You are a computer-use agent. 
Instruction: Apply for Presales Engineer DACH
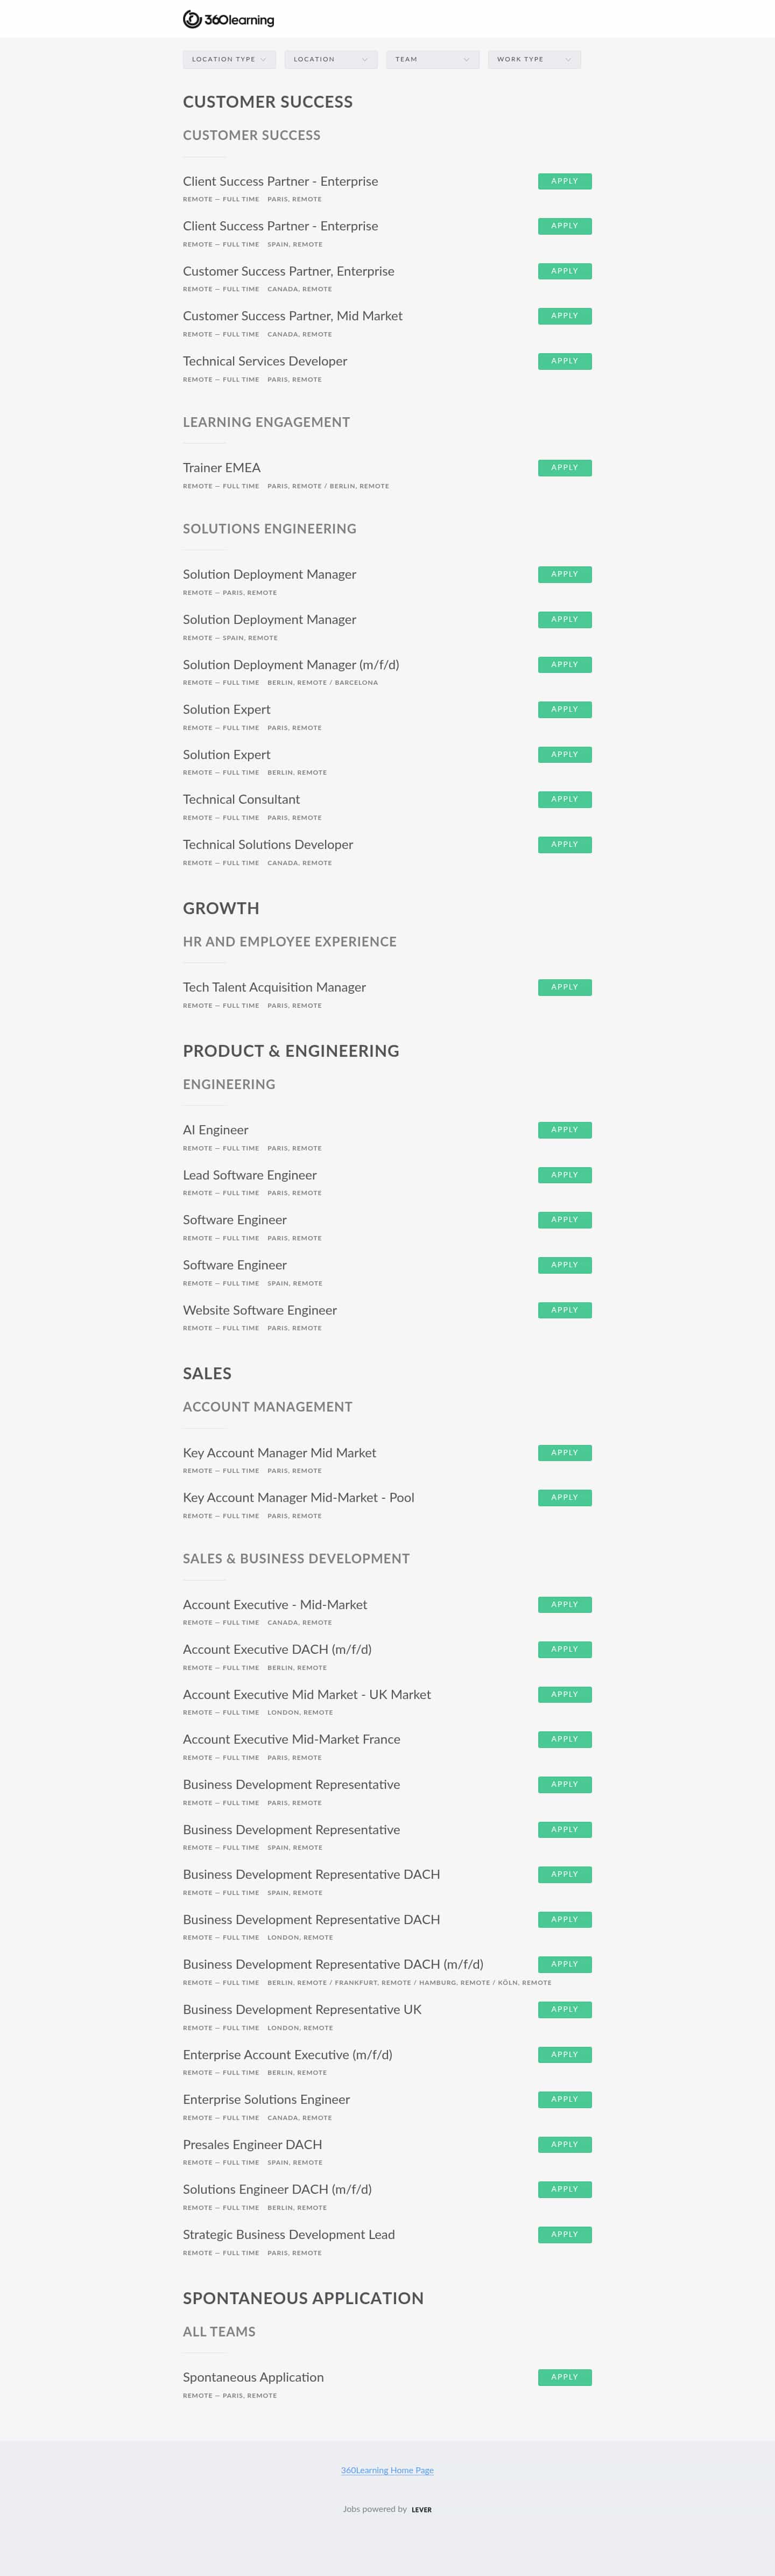pos(564,2144)
